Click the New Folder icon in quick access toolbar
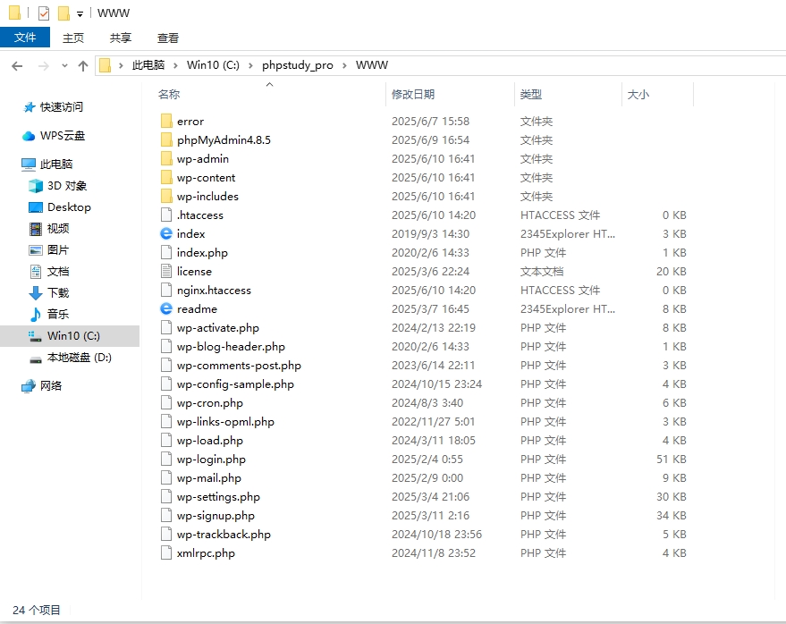Screen dimensions: 786x624 (63, 13)
